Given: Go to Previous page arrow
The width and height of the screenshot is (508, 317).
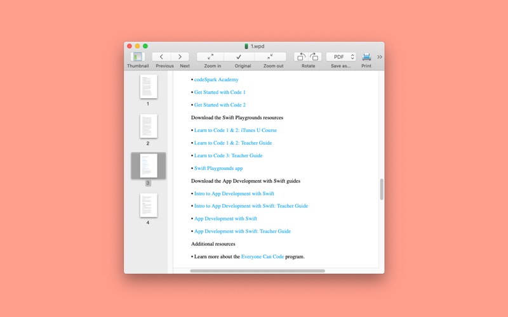Looking at the screenshot, I should click(161, 56).
